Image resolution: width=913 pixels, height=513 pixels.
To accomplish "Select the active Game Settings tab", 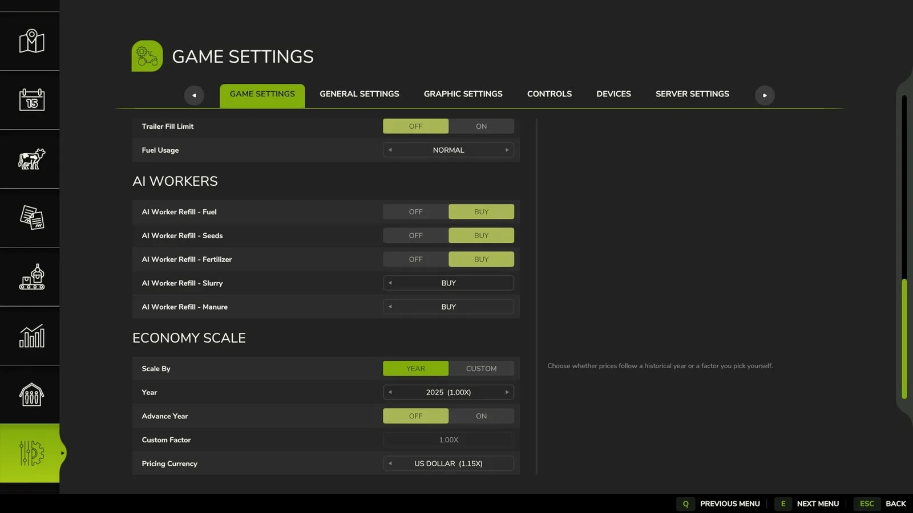I will [x=262, y=96].
